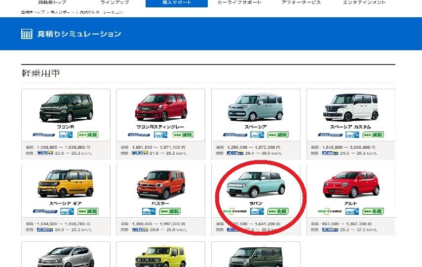Click price text 863,500 ～ 1,367,300 円
Image resolution: width=422 pixels, height=267 pixels.
(346, 224)
